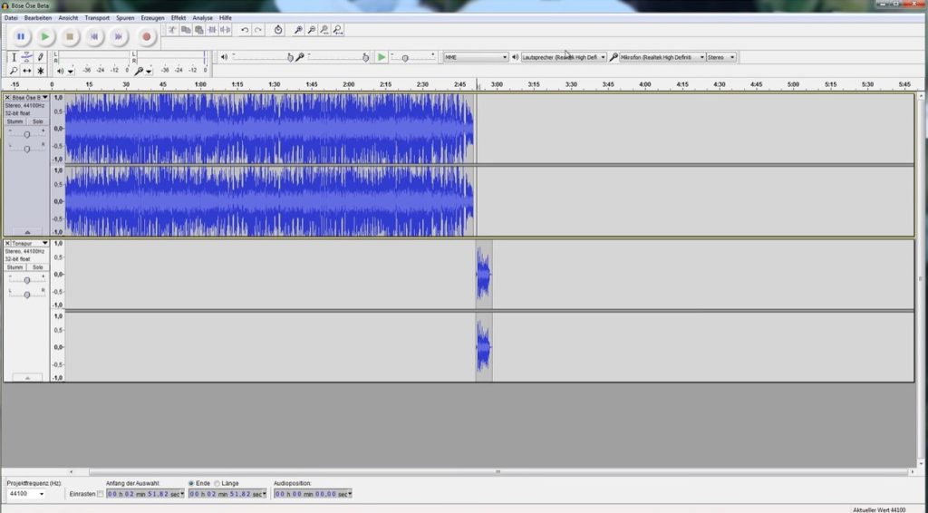Open the Mikrofon input device dropdown
The height and width of the screenshot is (513, 928).
[662, 57]
